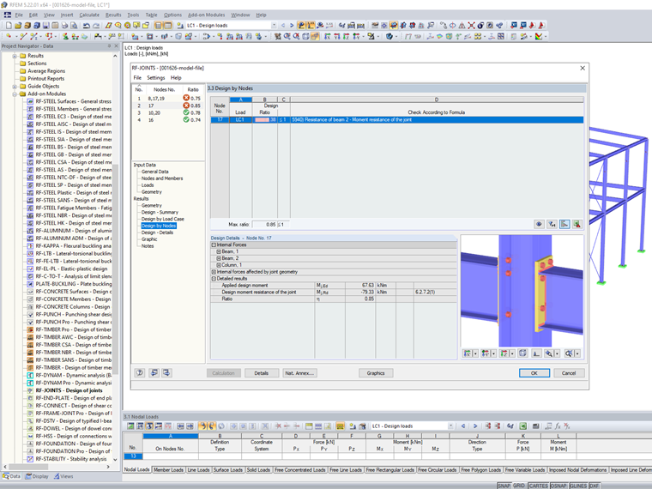652x489 pixels.
Task: Click the Data navigator tab icon
Action: [x=6, y=476]
